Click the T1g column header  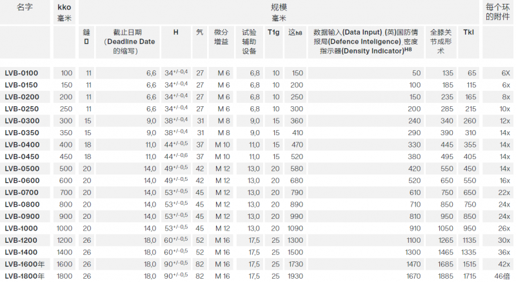click(x=273, y=32)
